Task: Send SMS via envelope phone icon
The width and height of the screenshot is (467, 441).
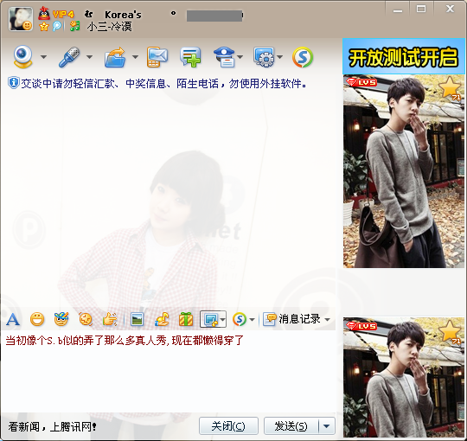Action: point(157,57)
